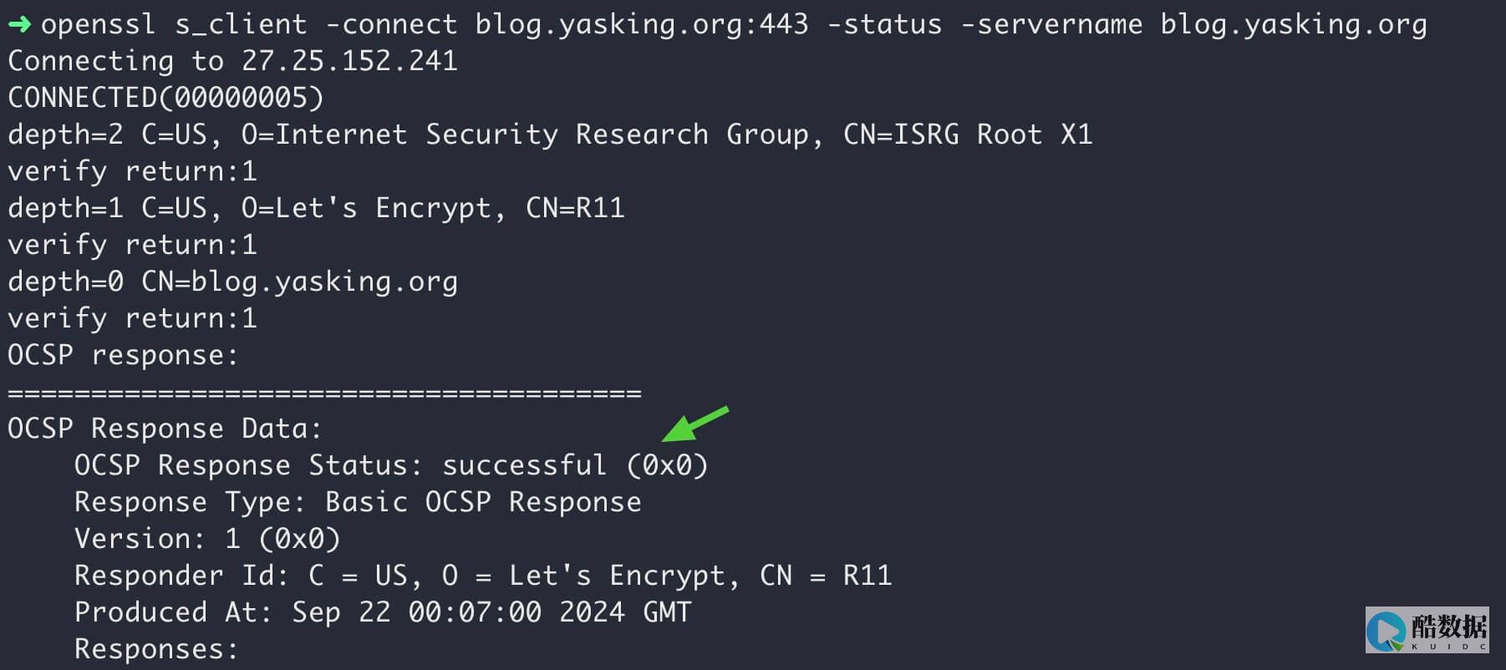Click the Version: 1 (0x0) line
This screenshot has height=670, width=1506.
tap(207, 539)
